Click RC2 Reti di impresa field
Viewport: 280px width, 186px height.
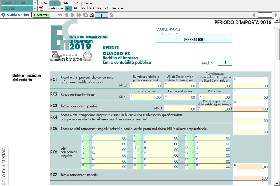(146, 97)
